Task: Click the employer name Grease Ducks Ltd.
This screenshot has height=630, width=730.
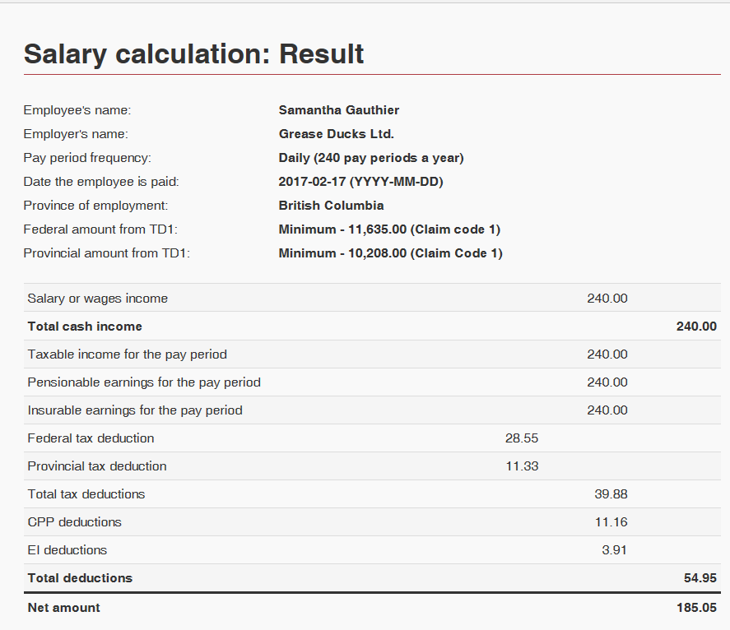Action: pos(337,134)
